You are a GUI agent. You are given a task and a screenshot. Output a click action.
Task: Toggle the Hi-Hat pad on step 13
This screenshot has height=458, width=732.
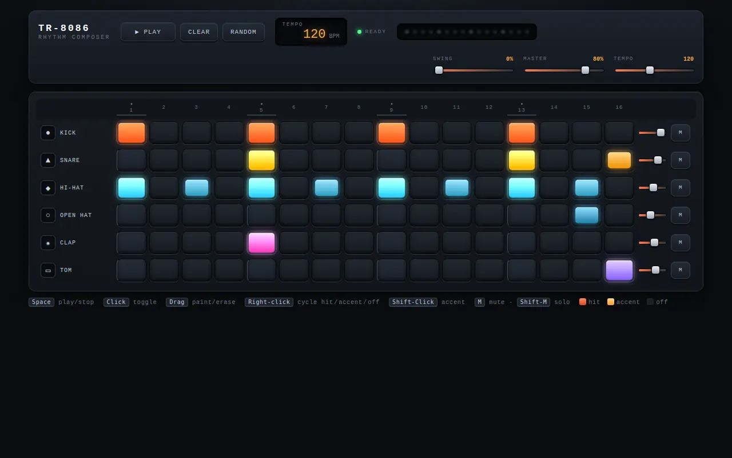pos(522,188)
